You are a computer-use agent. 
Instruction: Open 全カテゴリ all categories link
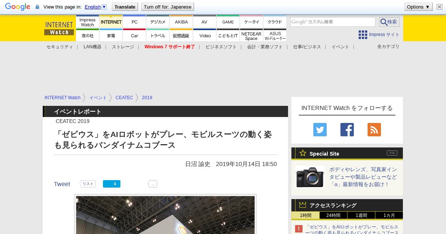388,46
